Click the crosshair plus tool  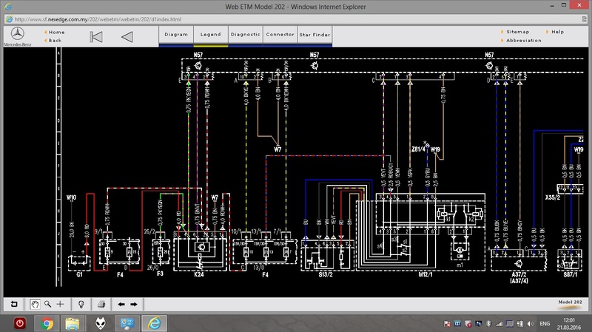click(60, 304)
